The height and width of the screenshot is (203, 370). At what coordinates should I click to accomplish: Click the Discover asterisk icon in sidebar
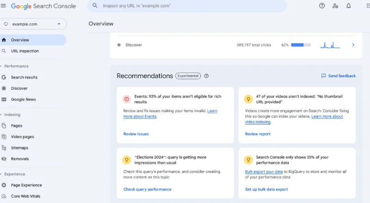pos(4,88)
